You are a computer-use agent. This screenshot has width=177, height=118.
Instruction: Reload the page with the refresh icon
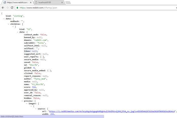pos(12,8)
